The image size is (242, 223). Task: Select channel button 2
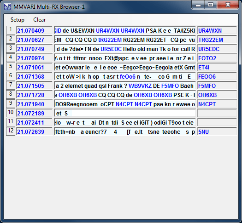pos(11,39)
